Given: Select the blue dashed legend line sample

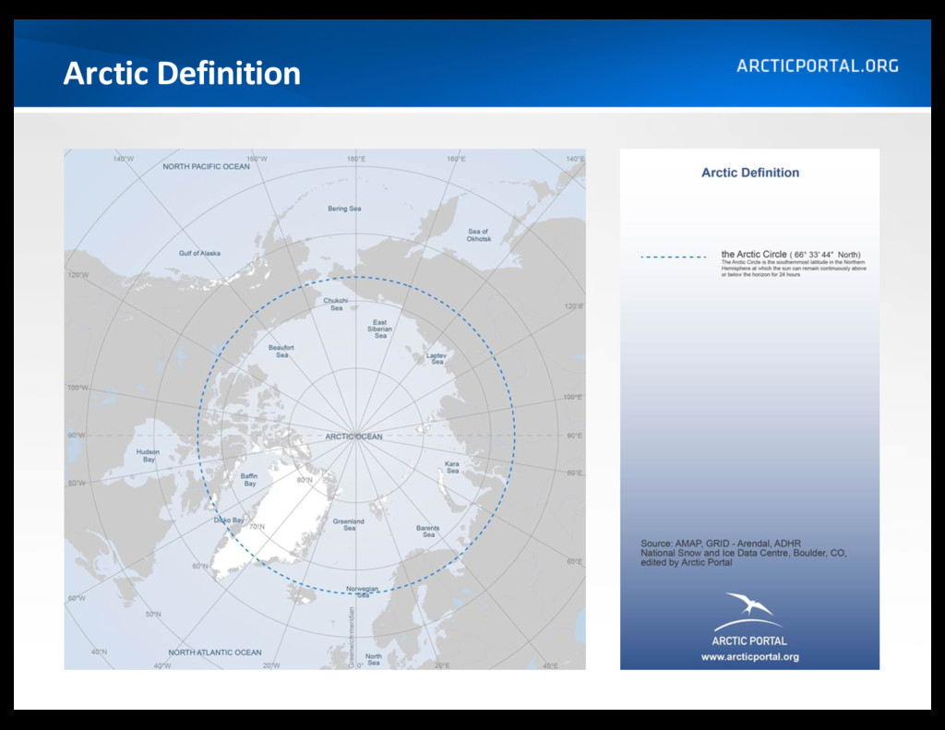Looking at the screenshot, I should coord(673,257).
